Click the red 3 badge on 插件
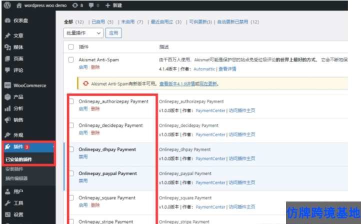This screenshot has height=224, width=361. tap(26, 146)
